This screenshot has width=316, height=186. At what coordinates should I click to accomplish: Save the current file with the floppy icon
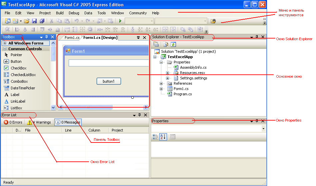(34, 21)
